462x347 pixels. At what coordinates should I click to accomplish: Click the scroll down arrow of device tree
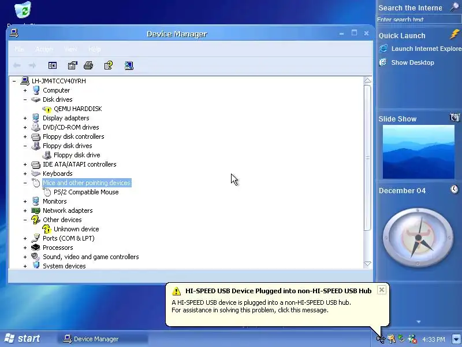[x=367, y=264]
